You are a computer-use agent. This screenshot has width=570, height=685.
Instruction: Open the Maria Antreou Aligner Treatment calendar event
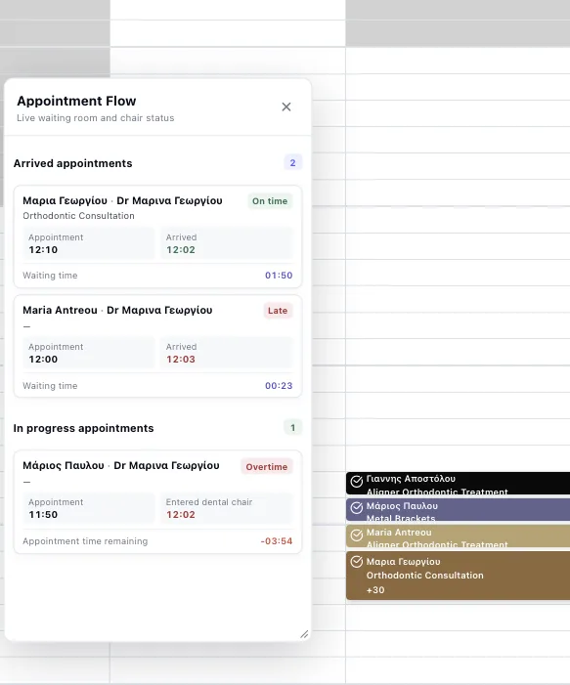(x=459, y=536)
